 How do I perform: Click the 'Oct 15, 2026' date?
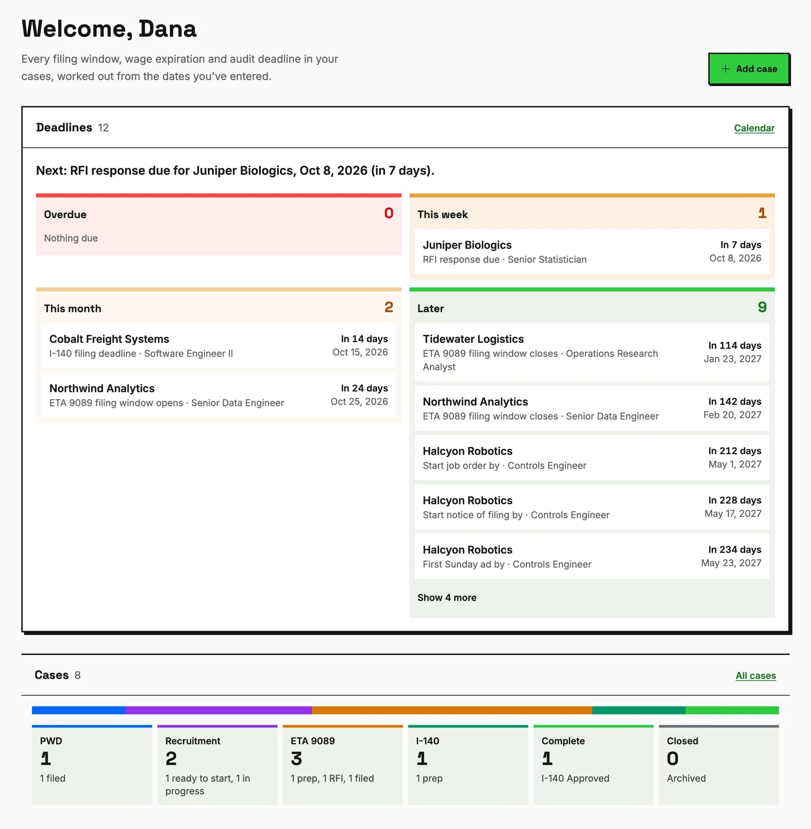360,352
